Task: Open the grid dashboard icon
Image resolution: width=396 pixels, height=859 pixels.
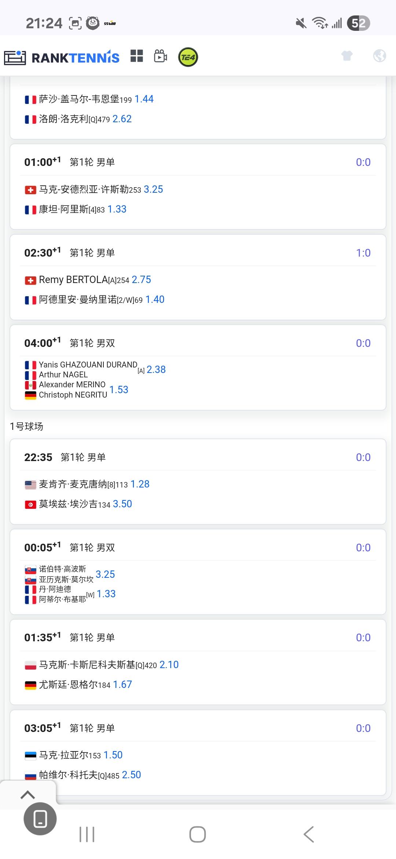Action: click(137, 56)
